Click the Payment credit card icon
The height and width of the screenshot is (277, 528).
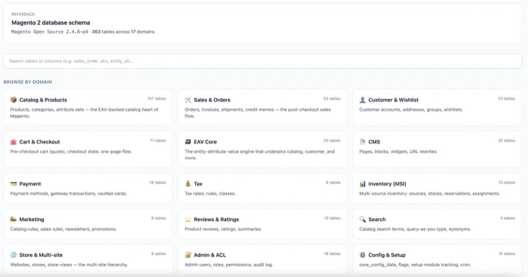pos(13,184)
